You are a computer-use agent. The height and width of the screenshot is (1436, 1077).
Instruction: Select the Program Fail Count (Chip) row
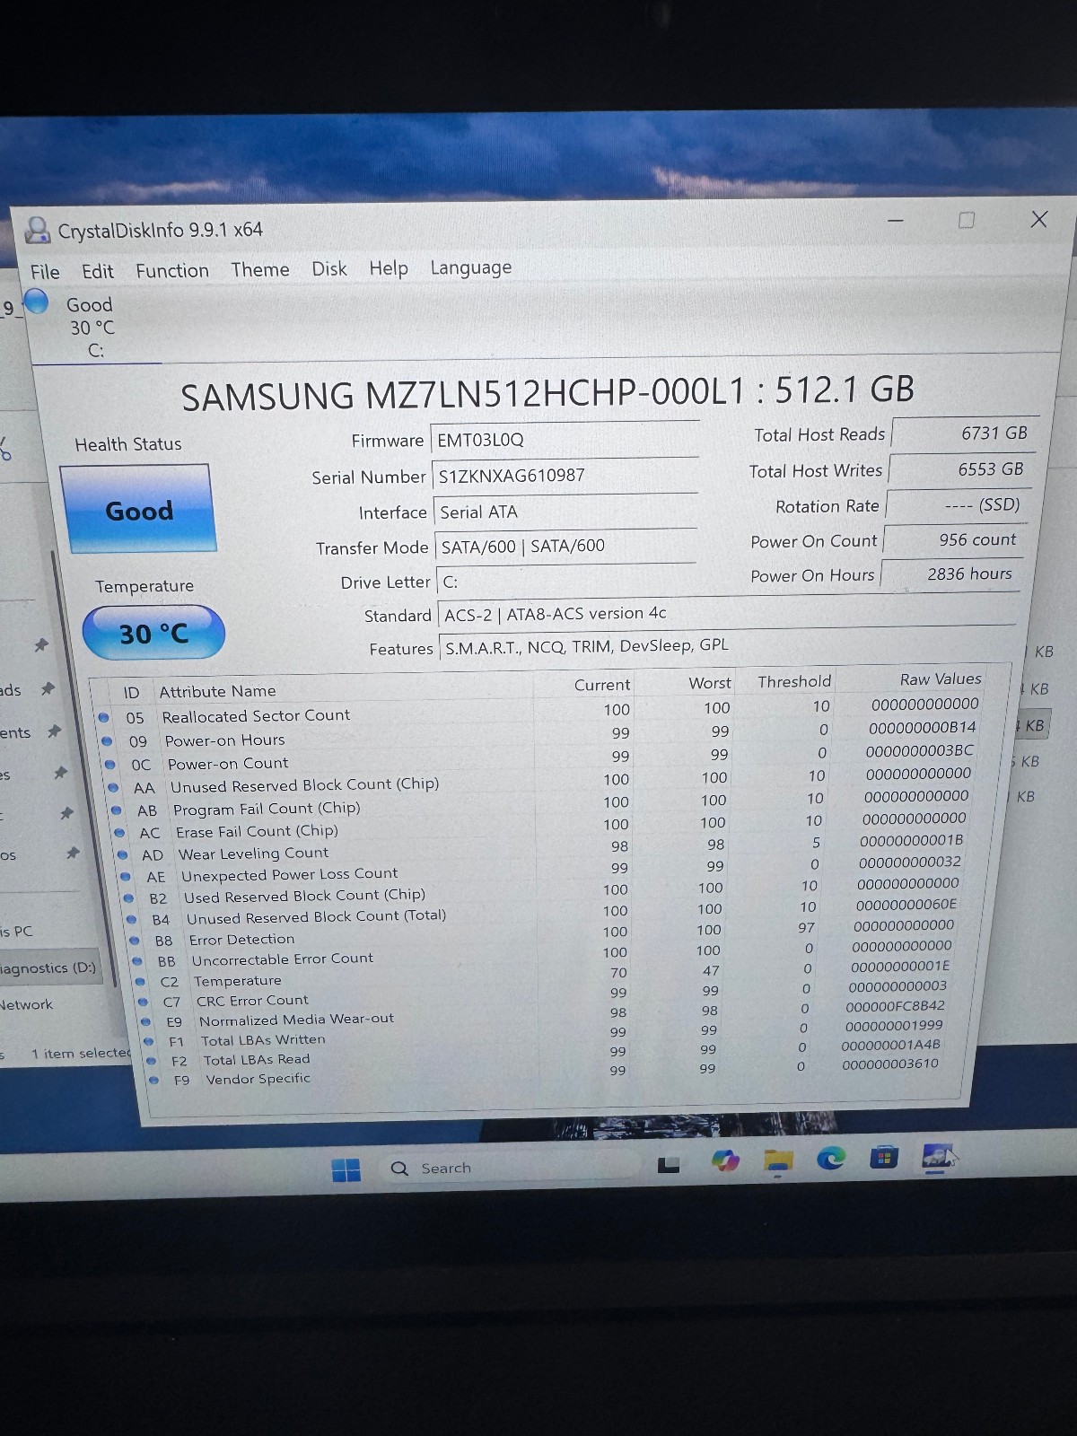[x=538, y=804]
